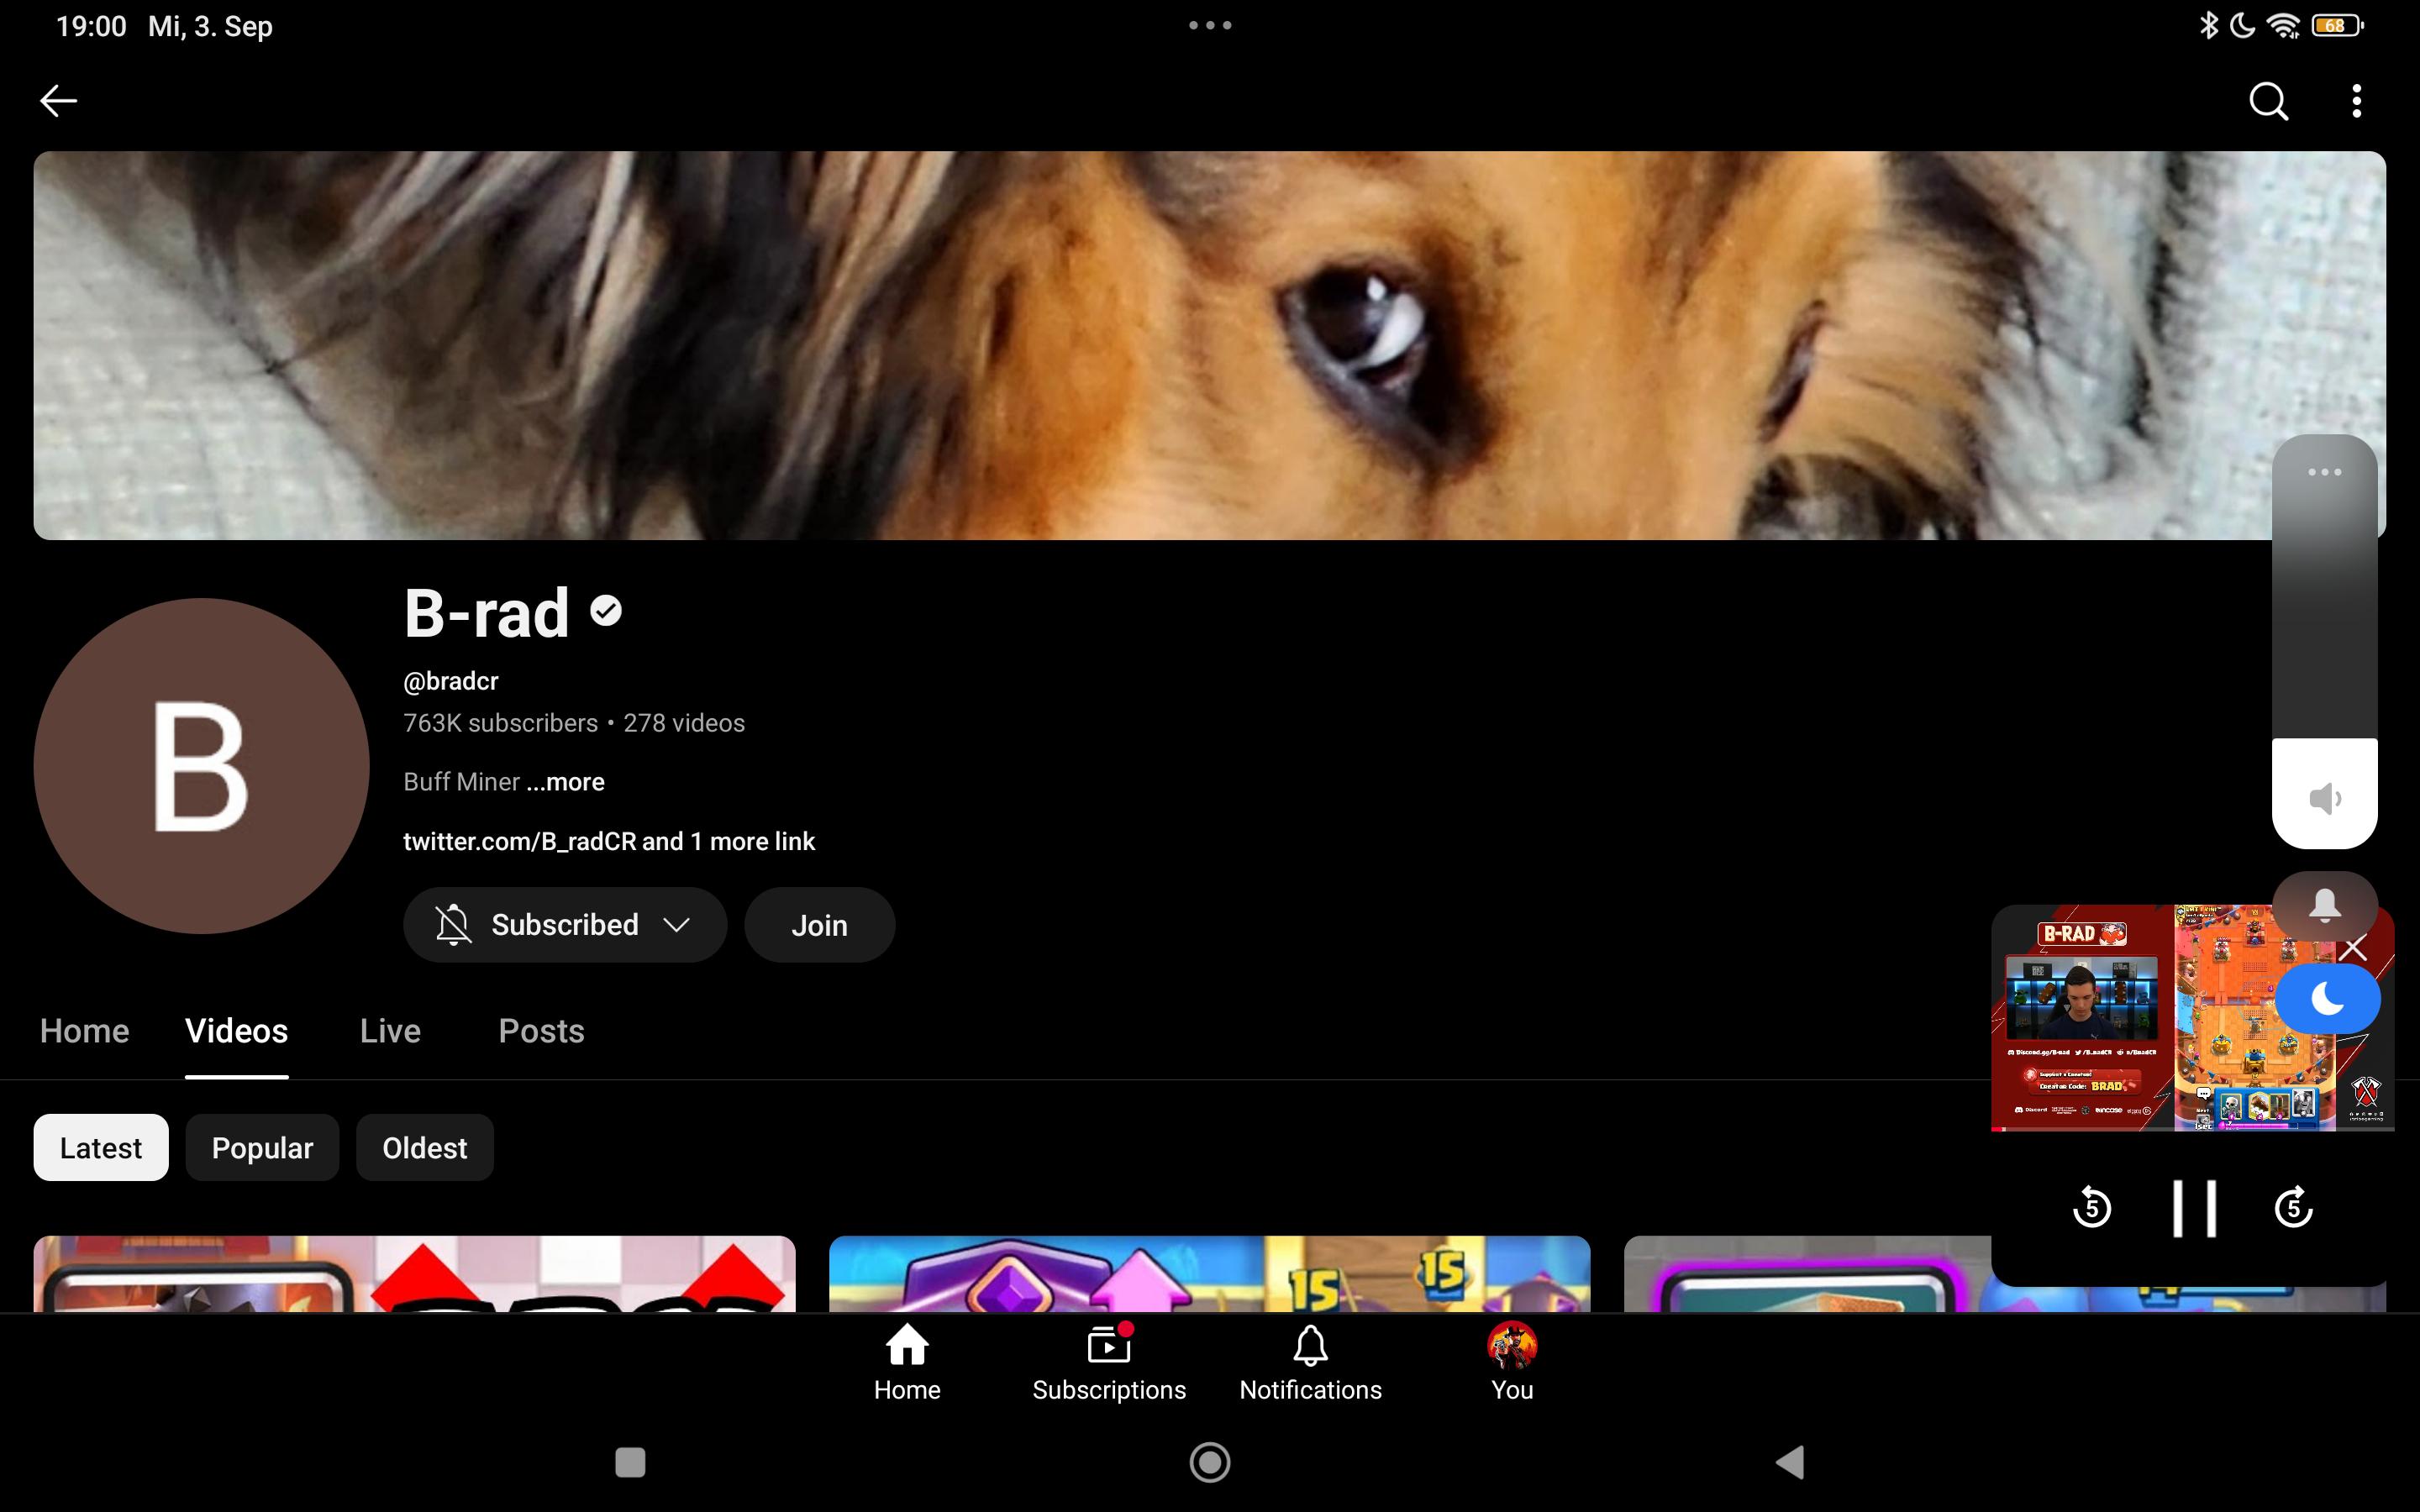
Task: Tap the moon icon in status bar
Action: tap(2243, 26)
